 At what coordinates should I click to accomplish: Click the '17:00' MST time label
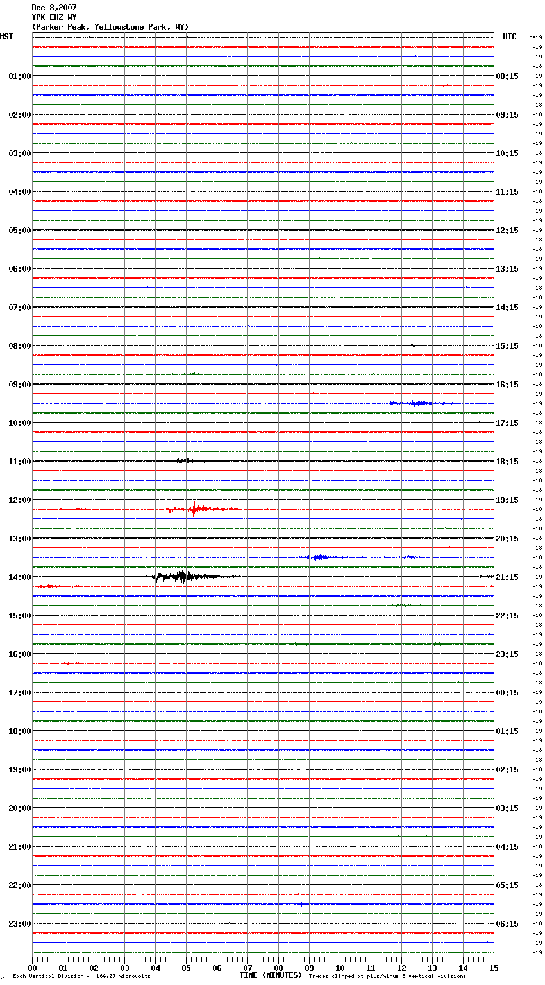click(x=20, y=693)
